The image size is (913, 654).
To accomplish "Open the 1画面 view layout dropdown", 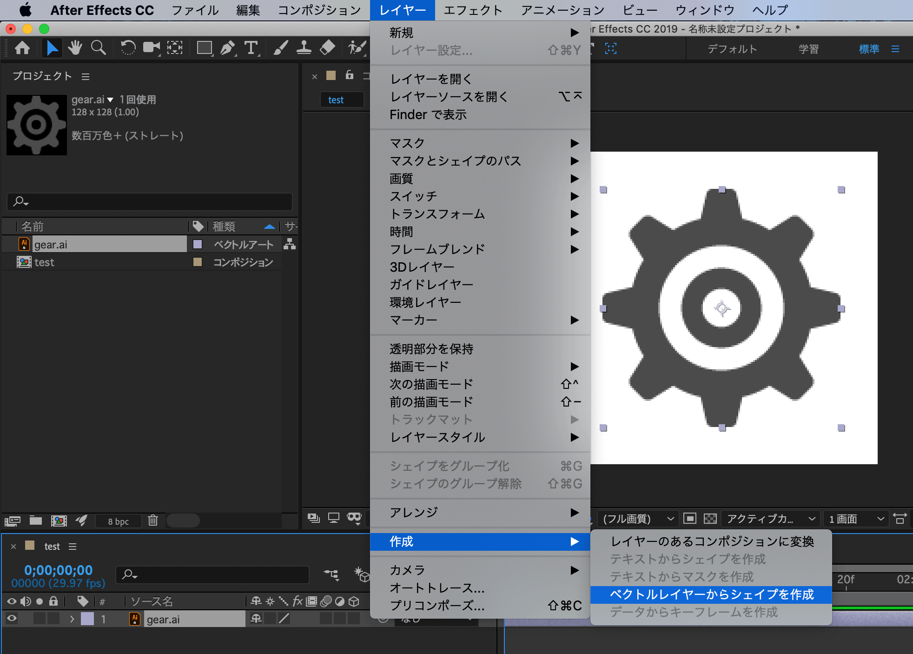I will 856,518.
